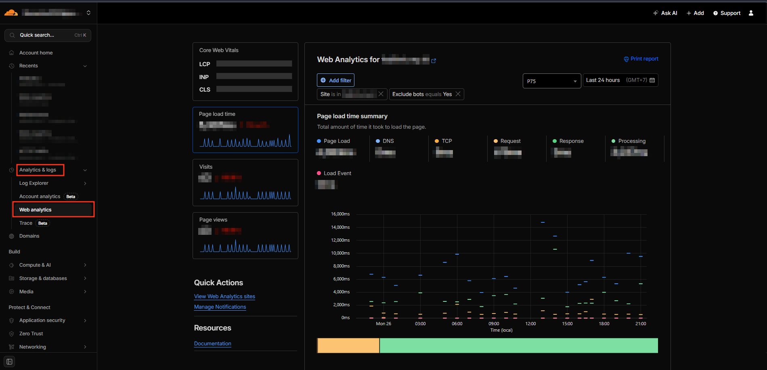Open the View Web Analytics sites link

tap(224, 296)
